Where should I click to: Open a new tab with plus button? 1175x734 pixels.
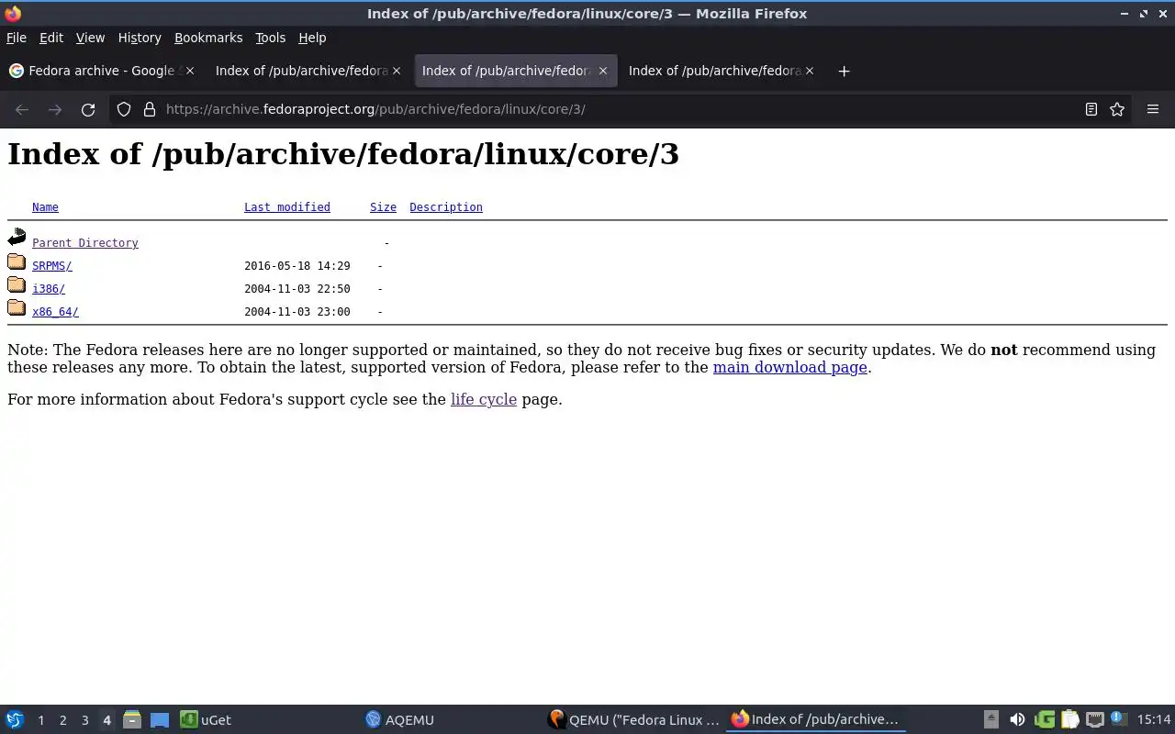click(844, 71)
